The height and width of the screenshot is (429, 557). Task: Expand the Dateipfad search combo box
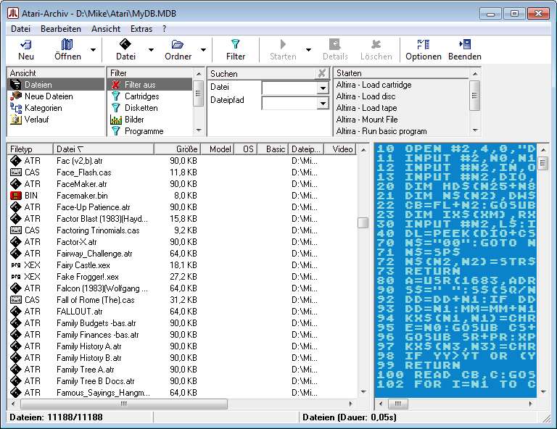[x=323, y=103]
